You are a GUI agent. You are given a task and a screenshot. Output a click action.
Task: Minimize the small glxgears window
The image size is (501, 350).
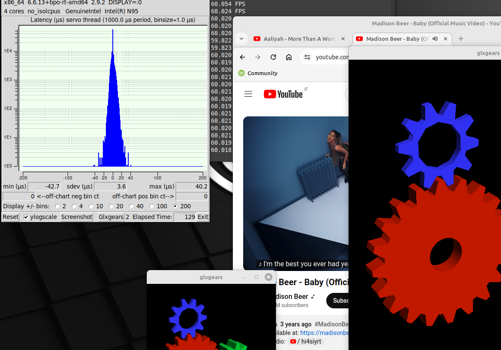tap(244, 277)
